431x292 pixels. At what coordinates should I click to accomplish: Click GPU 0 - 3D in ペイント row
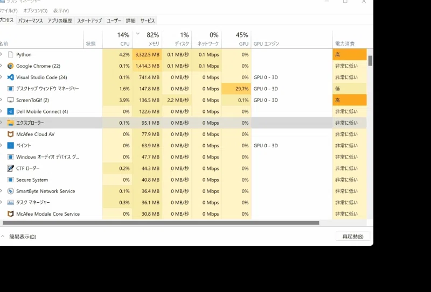tap(266, 145)
